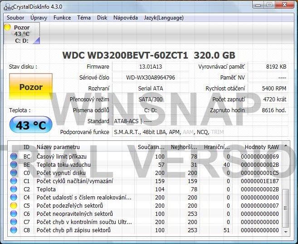Screen dimensions: 298x244
Task: Select the C2 Teplota row
Action: click(x=145, y=189)
